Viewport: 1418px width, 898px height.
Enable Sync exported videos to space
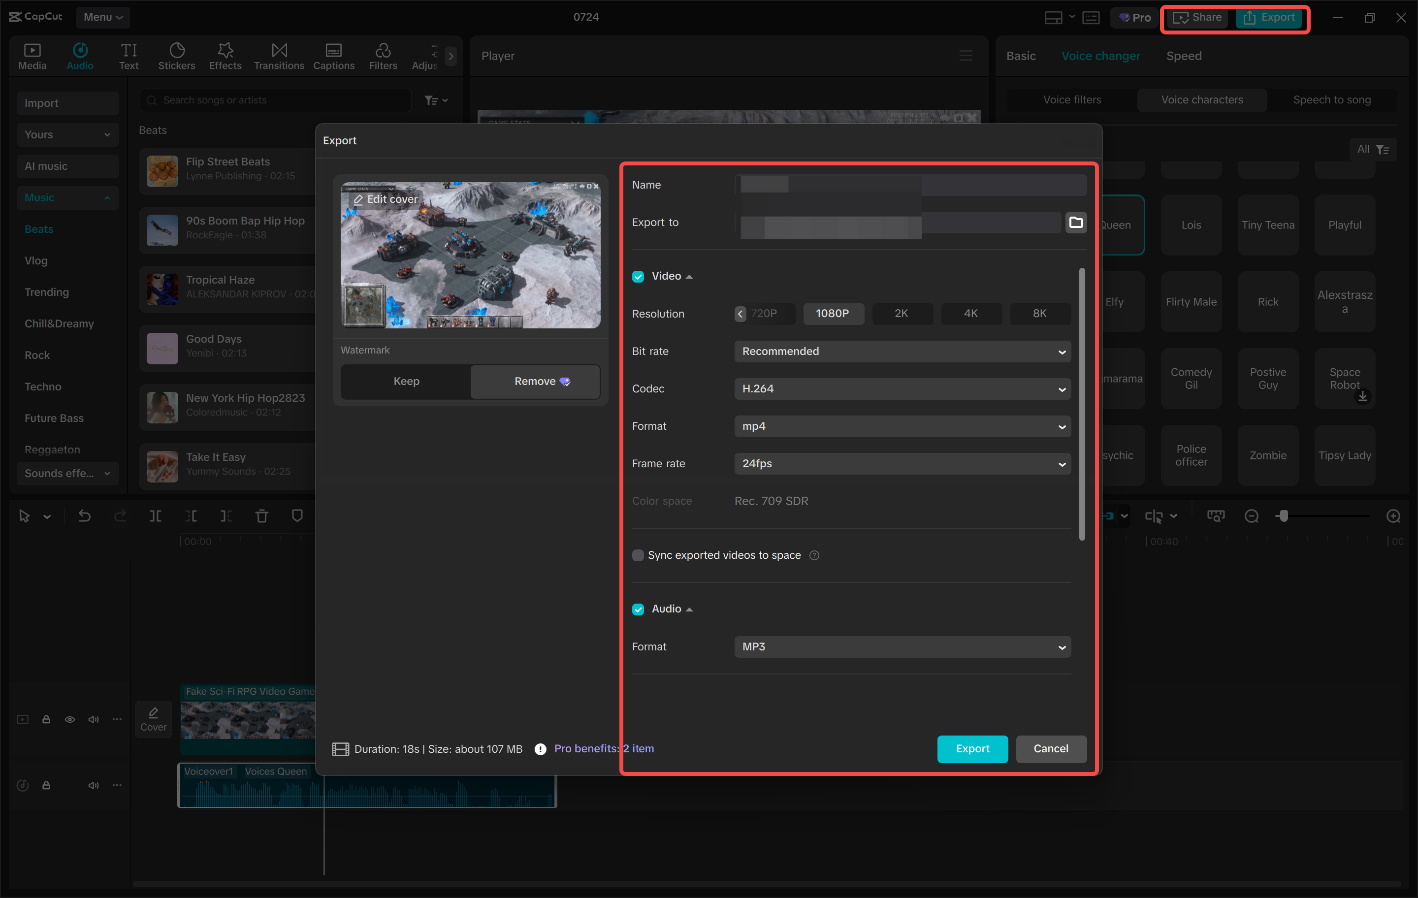tap(638, 555)
